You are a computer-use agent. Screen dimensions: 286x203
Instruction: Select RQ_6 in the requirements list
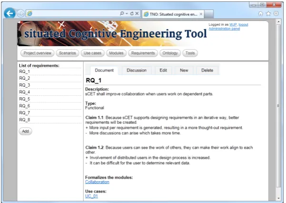tap(50, 106)
